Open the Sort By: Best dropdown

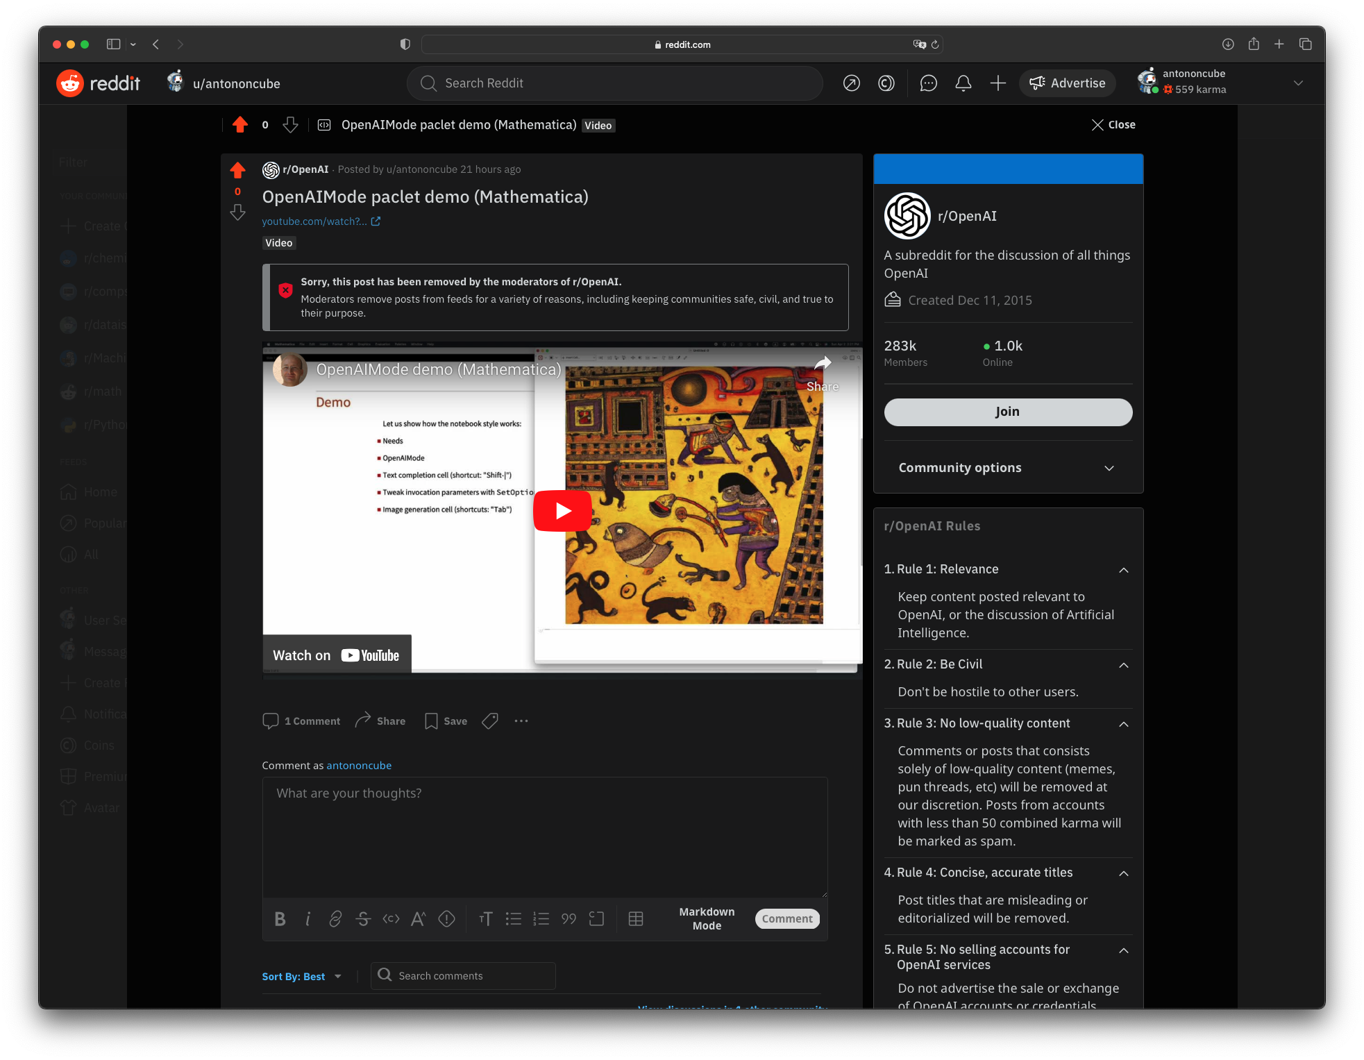(x=301, y=976)
